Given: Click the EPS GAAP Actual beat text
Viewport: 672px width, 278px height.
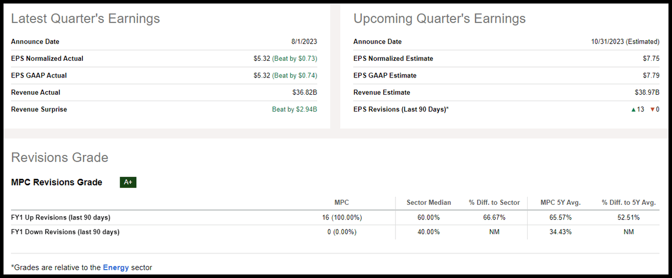Looking at the screenshot, I should click(x=295, y=75).
